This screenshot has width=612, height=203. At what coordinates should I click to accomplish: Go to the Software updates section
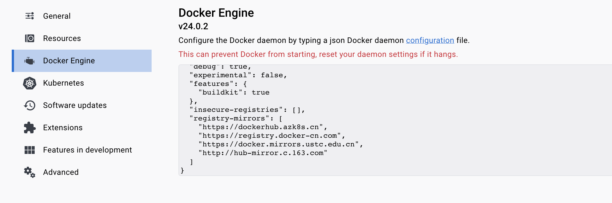[x=75, y=105]
